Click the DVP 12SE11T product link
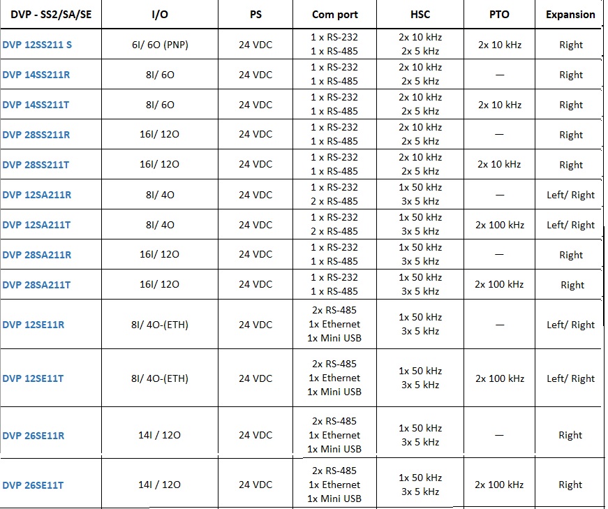Image resolution: width=608 pixels, height=509 pixels. (33, 378)
